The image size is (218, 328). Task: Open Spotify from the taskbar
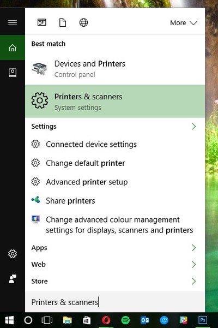click(125, 320)
